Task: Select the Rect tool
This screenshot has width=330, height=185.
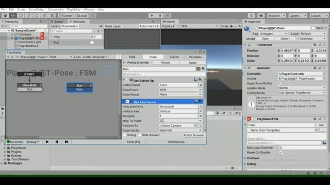Action: (x=37, y=15)
